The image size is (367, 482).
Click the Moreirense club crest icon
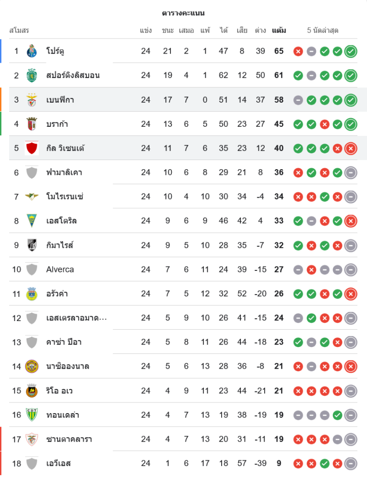point(32,197)
